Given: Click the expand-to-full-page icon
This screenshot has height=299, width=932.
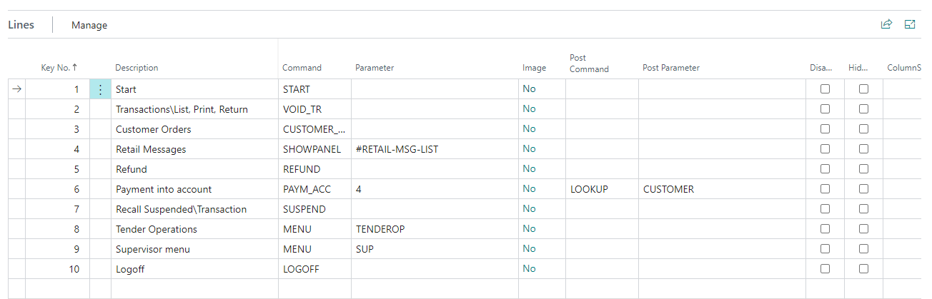Looking at the screenshot, I should point(910,24).
